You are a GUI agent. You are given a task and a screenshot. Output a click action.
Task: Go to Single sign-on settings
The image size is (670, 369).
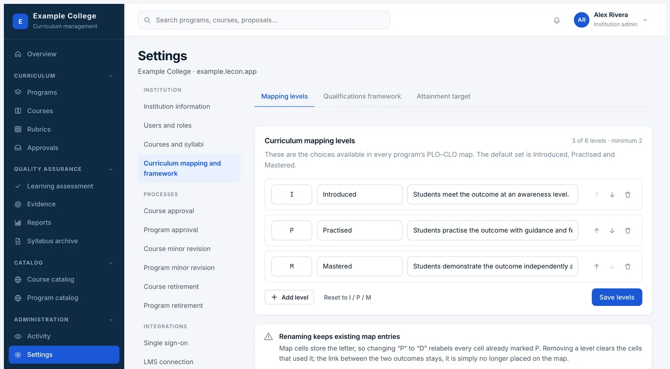click(x=189, y=343)
